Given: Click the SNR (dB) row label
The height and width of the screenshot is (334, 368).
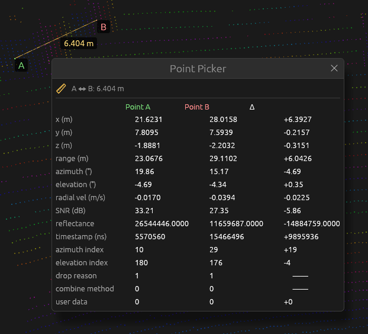Looking at the screenshot, I should (x=70, y=211).
